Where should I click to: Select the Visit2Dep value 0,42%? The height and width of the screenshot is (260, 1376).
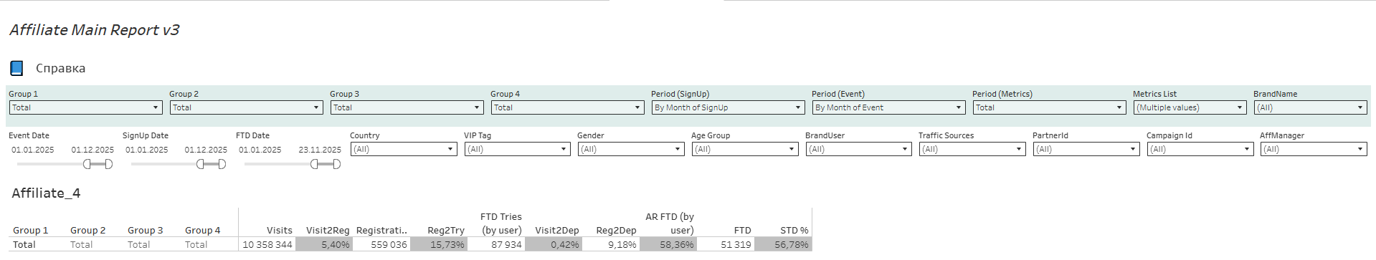tap(565, 244)
